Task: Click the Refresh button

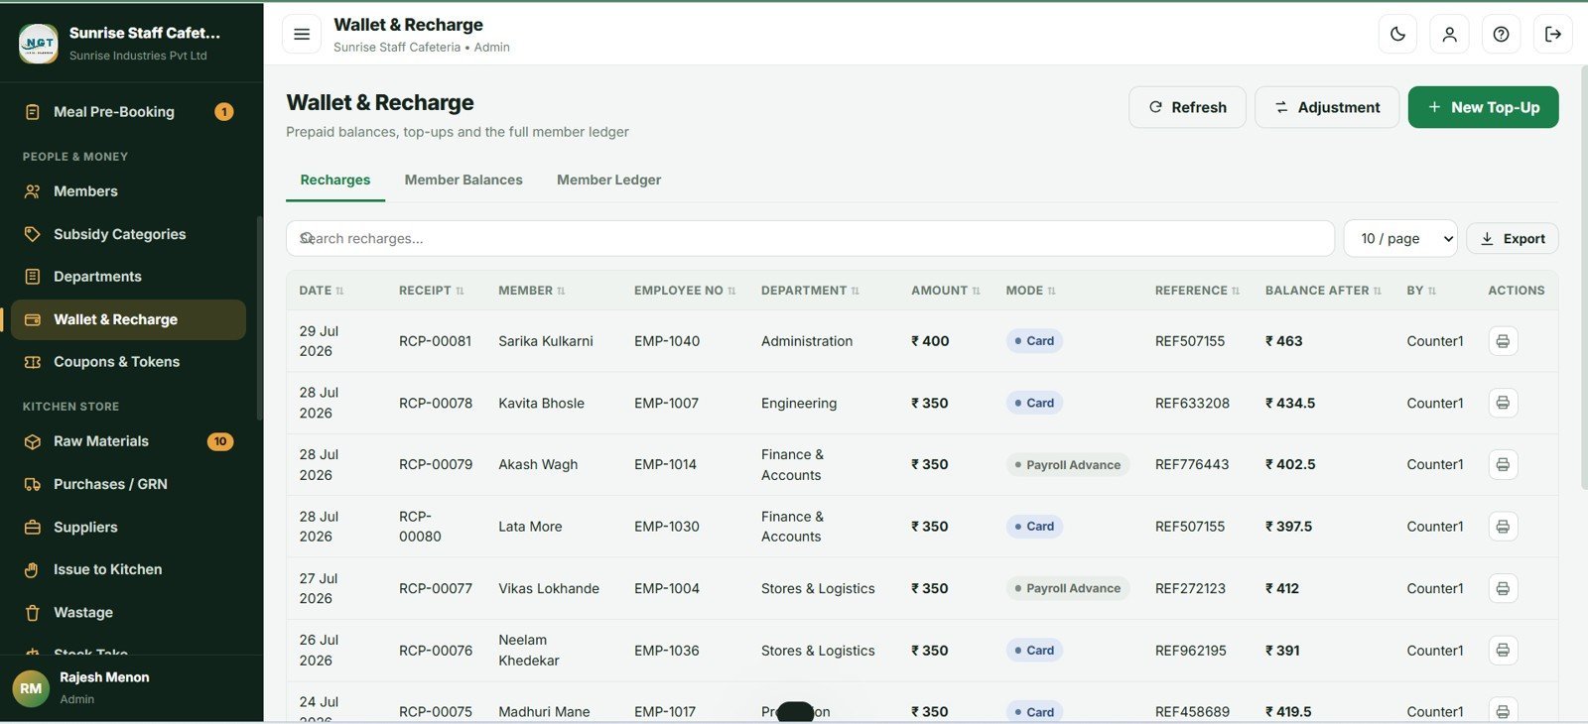Action: (1188, 107)
